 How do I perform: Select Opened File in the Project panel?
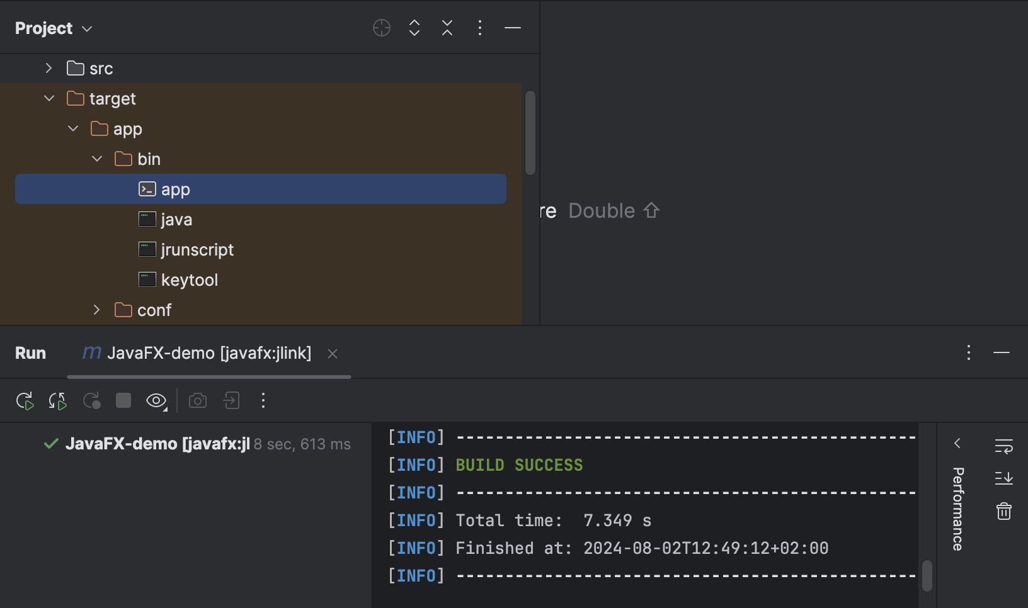click(x=382, y=28)
